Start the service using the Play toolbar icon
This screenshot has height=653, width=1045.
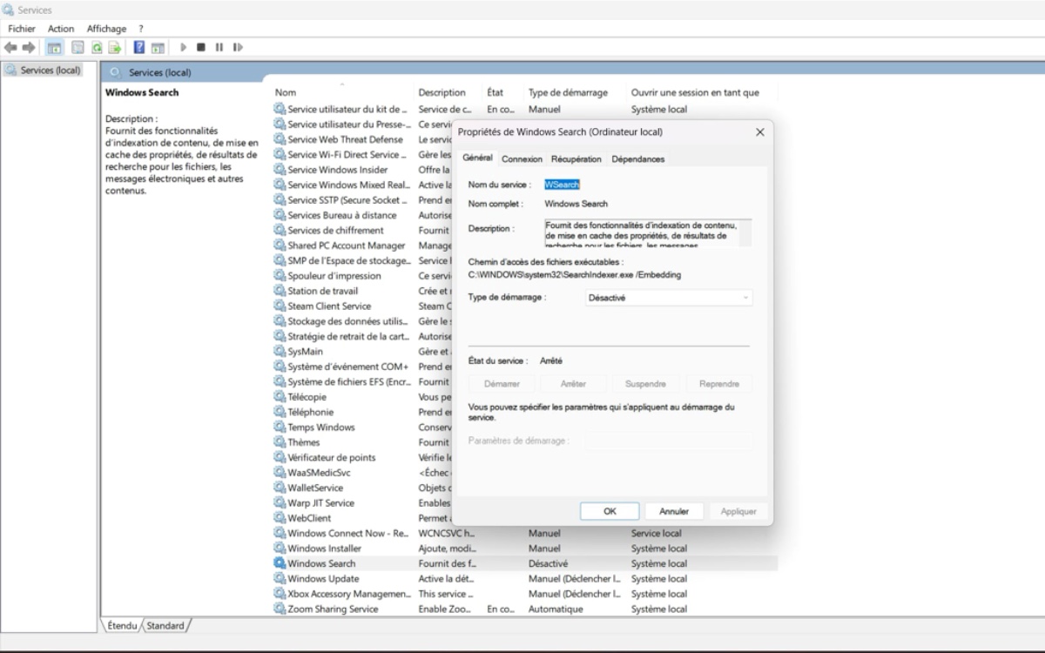(x=183, y=46)
